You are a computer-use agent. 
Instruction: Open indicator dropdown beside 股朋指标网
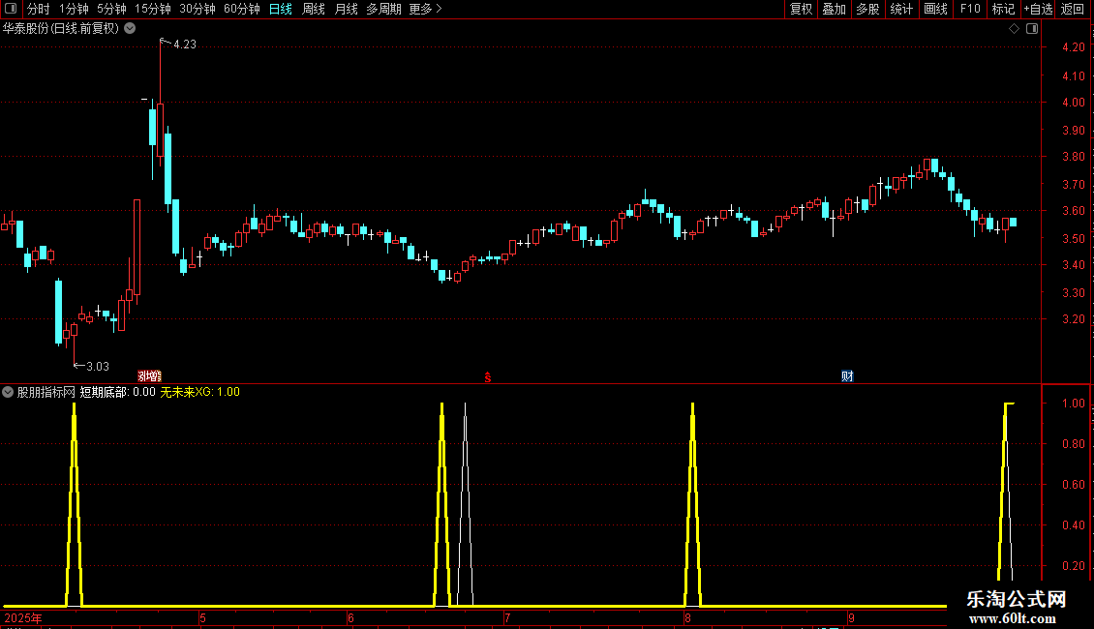click(x=8, y=392)
